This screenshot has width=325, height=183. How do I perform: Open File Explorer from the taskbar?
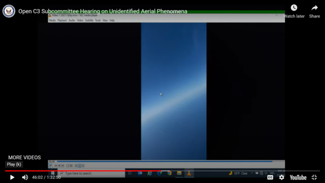point(179,173)
